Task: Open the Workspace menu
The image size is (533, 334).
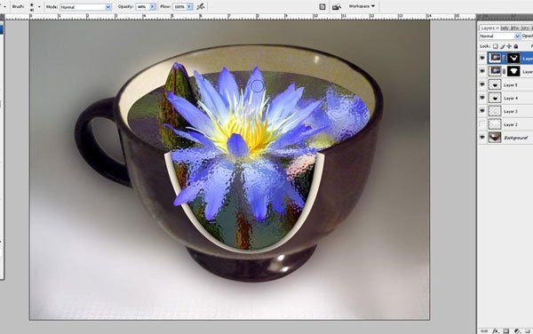Action: [x=362, y=6]
